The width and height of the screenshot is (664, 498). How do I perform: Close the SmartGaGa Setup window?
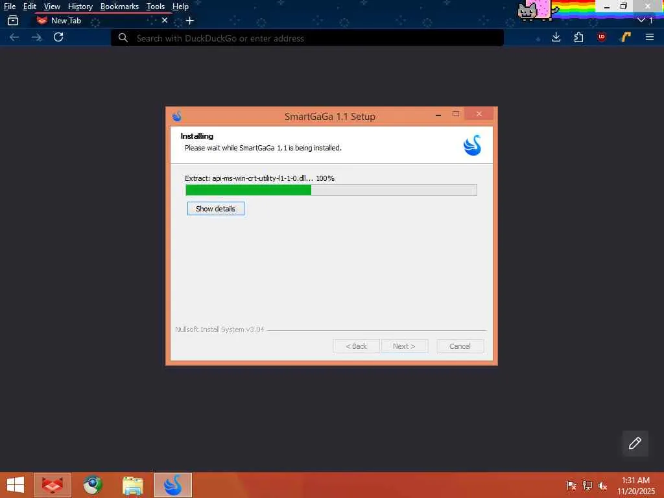coord(479,114)
